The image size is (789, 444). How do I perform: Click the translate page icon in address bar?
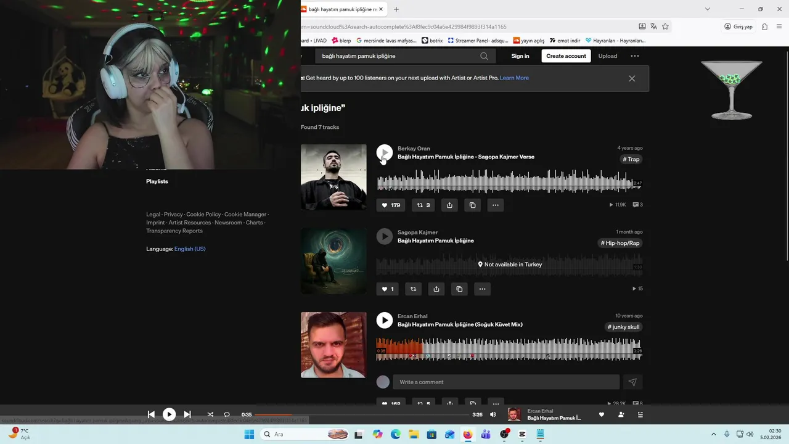(653, 27)
